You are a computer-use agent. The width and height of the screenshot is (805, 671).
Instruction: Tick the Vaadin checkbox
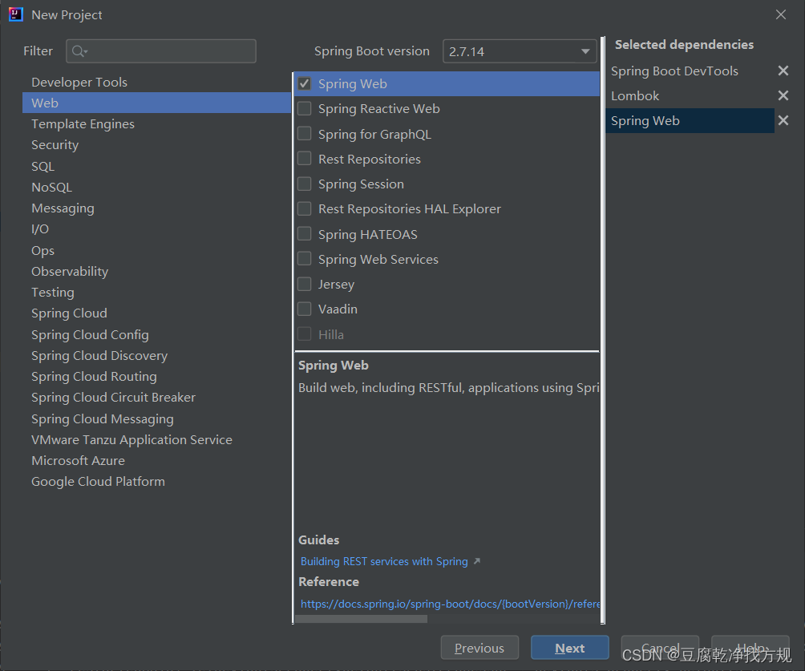coord(305,309)
